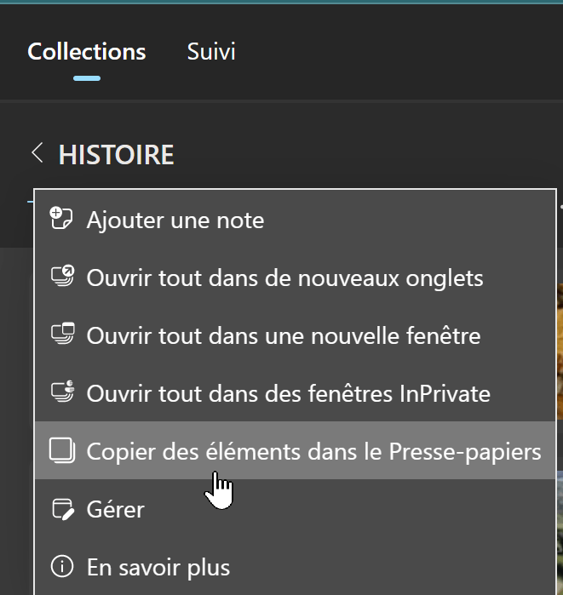
Task: Choose 'Ouvrir tout dans des fenêtres InPrivate'
Action: coord(288,394)
